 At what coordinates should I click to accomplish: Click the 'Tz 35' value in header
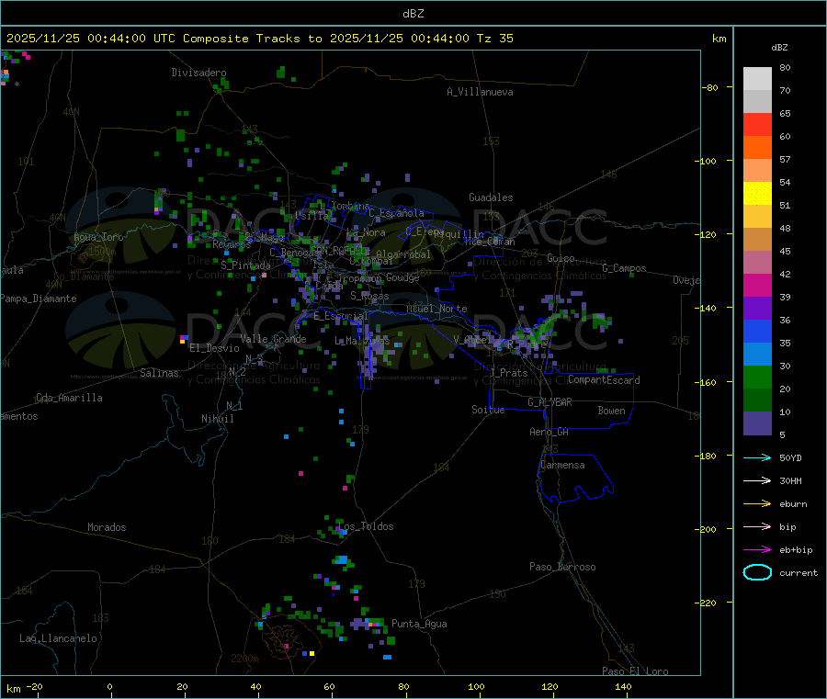(494, 39)
